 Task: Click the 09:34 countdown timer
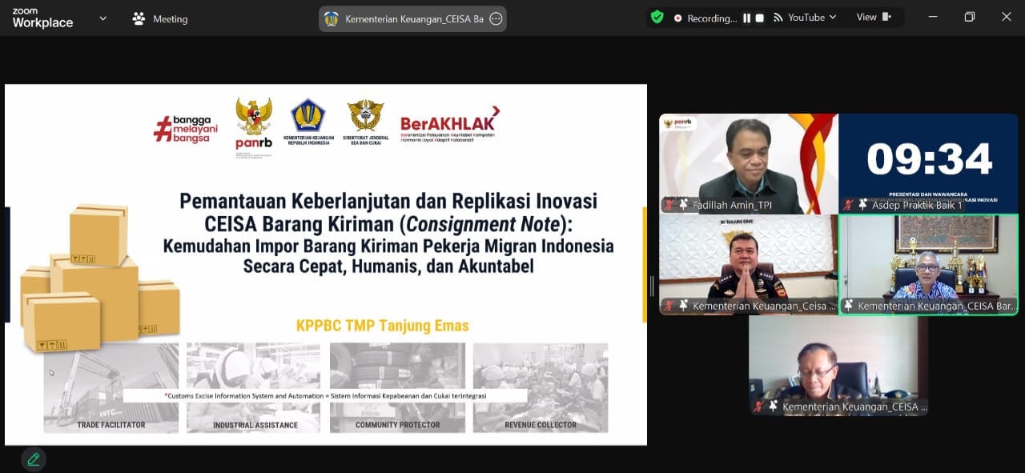point(929,159)
